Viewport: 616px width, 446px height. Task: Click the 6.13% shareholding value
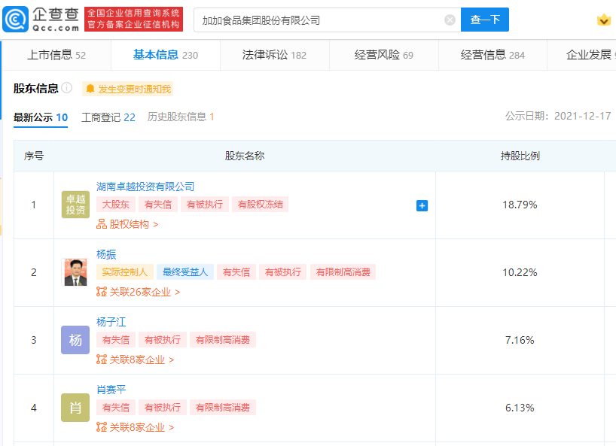point(520,408)
